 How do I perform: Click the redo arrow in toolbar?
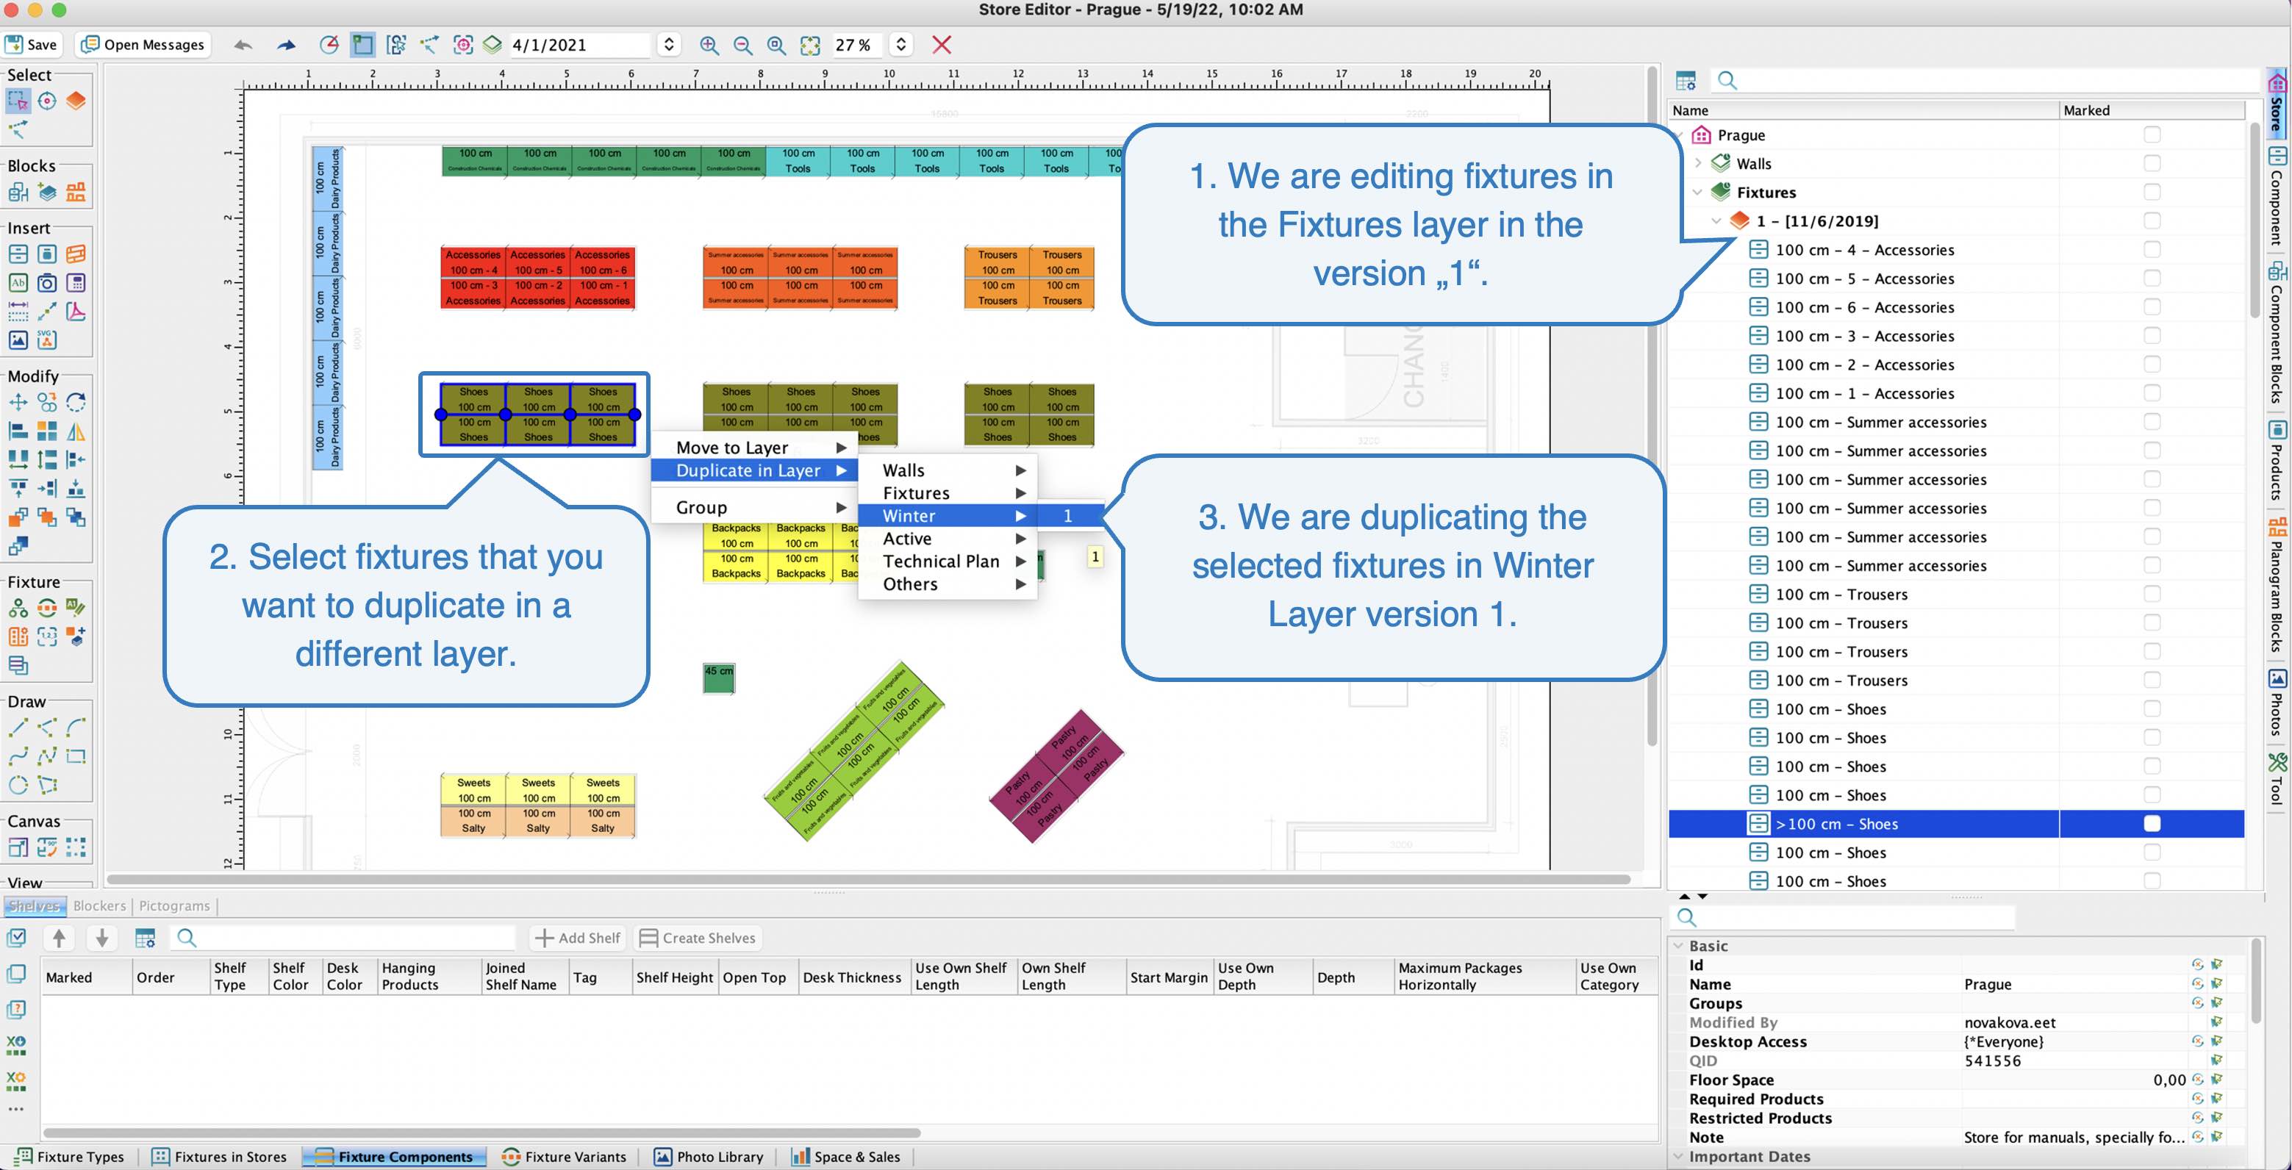[286, 45]
